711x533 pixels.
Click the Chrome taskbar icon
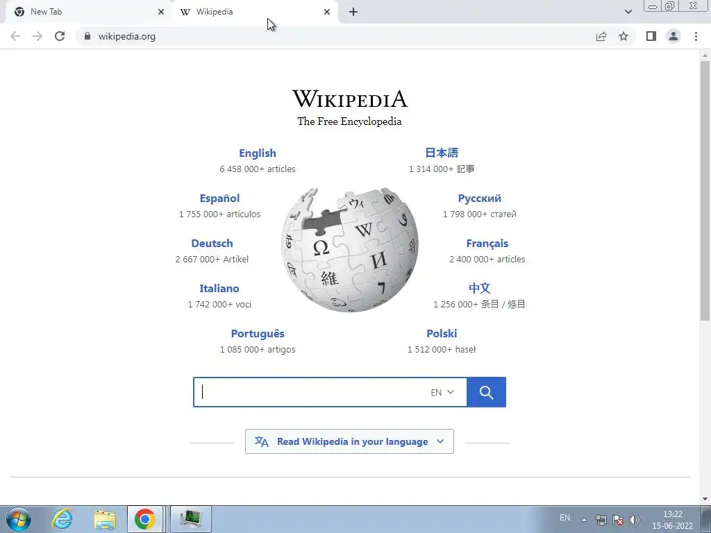pyautogui.click(x=144, y=519)
